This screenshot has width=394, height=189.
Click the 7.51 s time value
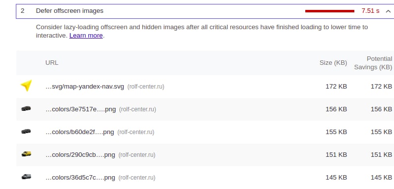(x=370, y=11)
